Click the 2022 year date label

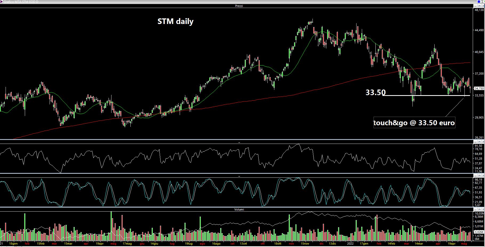coord(350,244)
